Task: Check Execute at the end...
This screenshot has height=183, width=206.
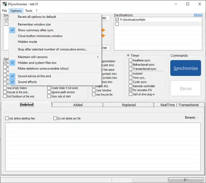Action: pyautogui.click(x=5, y=92)
